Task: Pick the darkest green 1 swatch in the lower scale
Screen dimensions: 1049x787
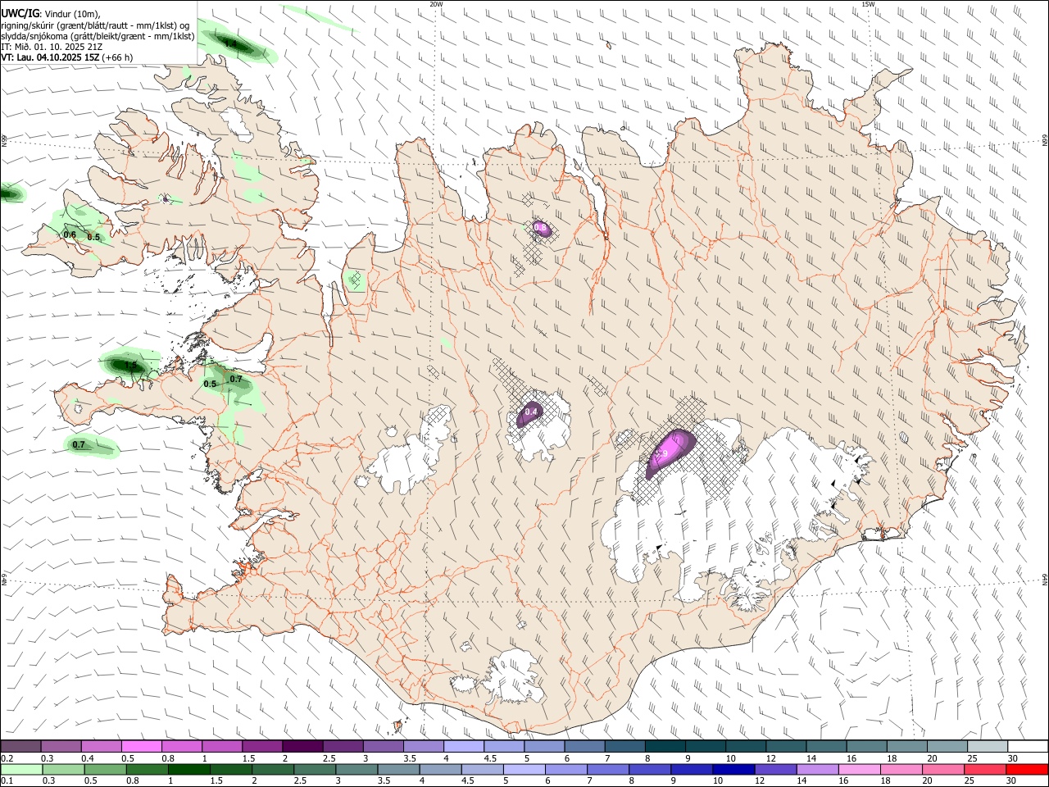Action: pyautogui.click(x=188, y=770)
